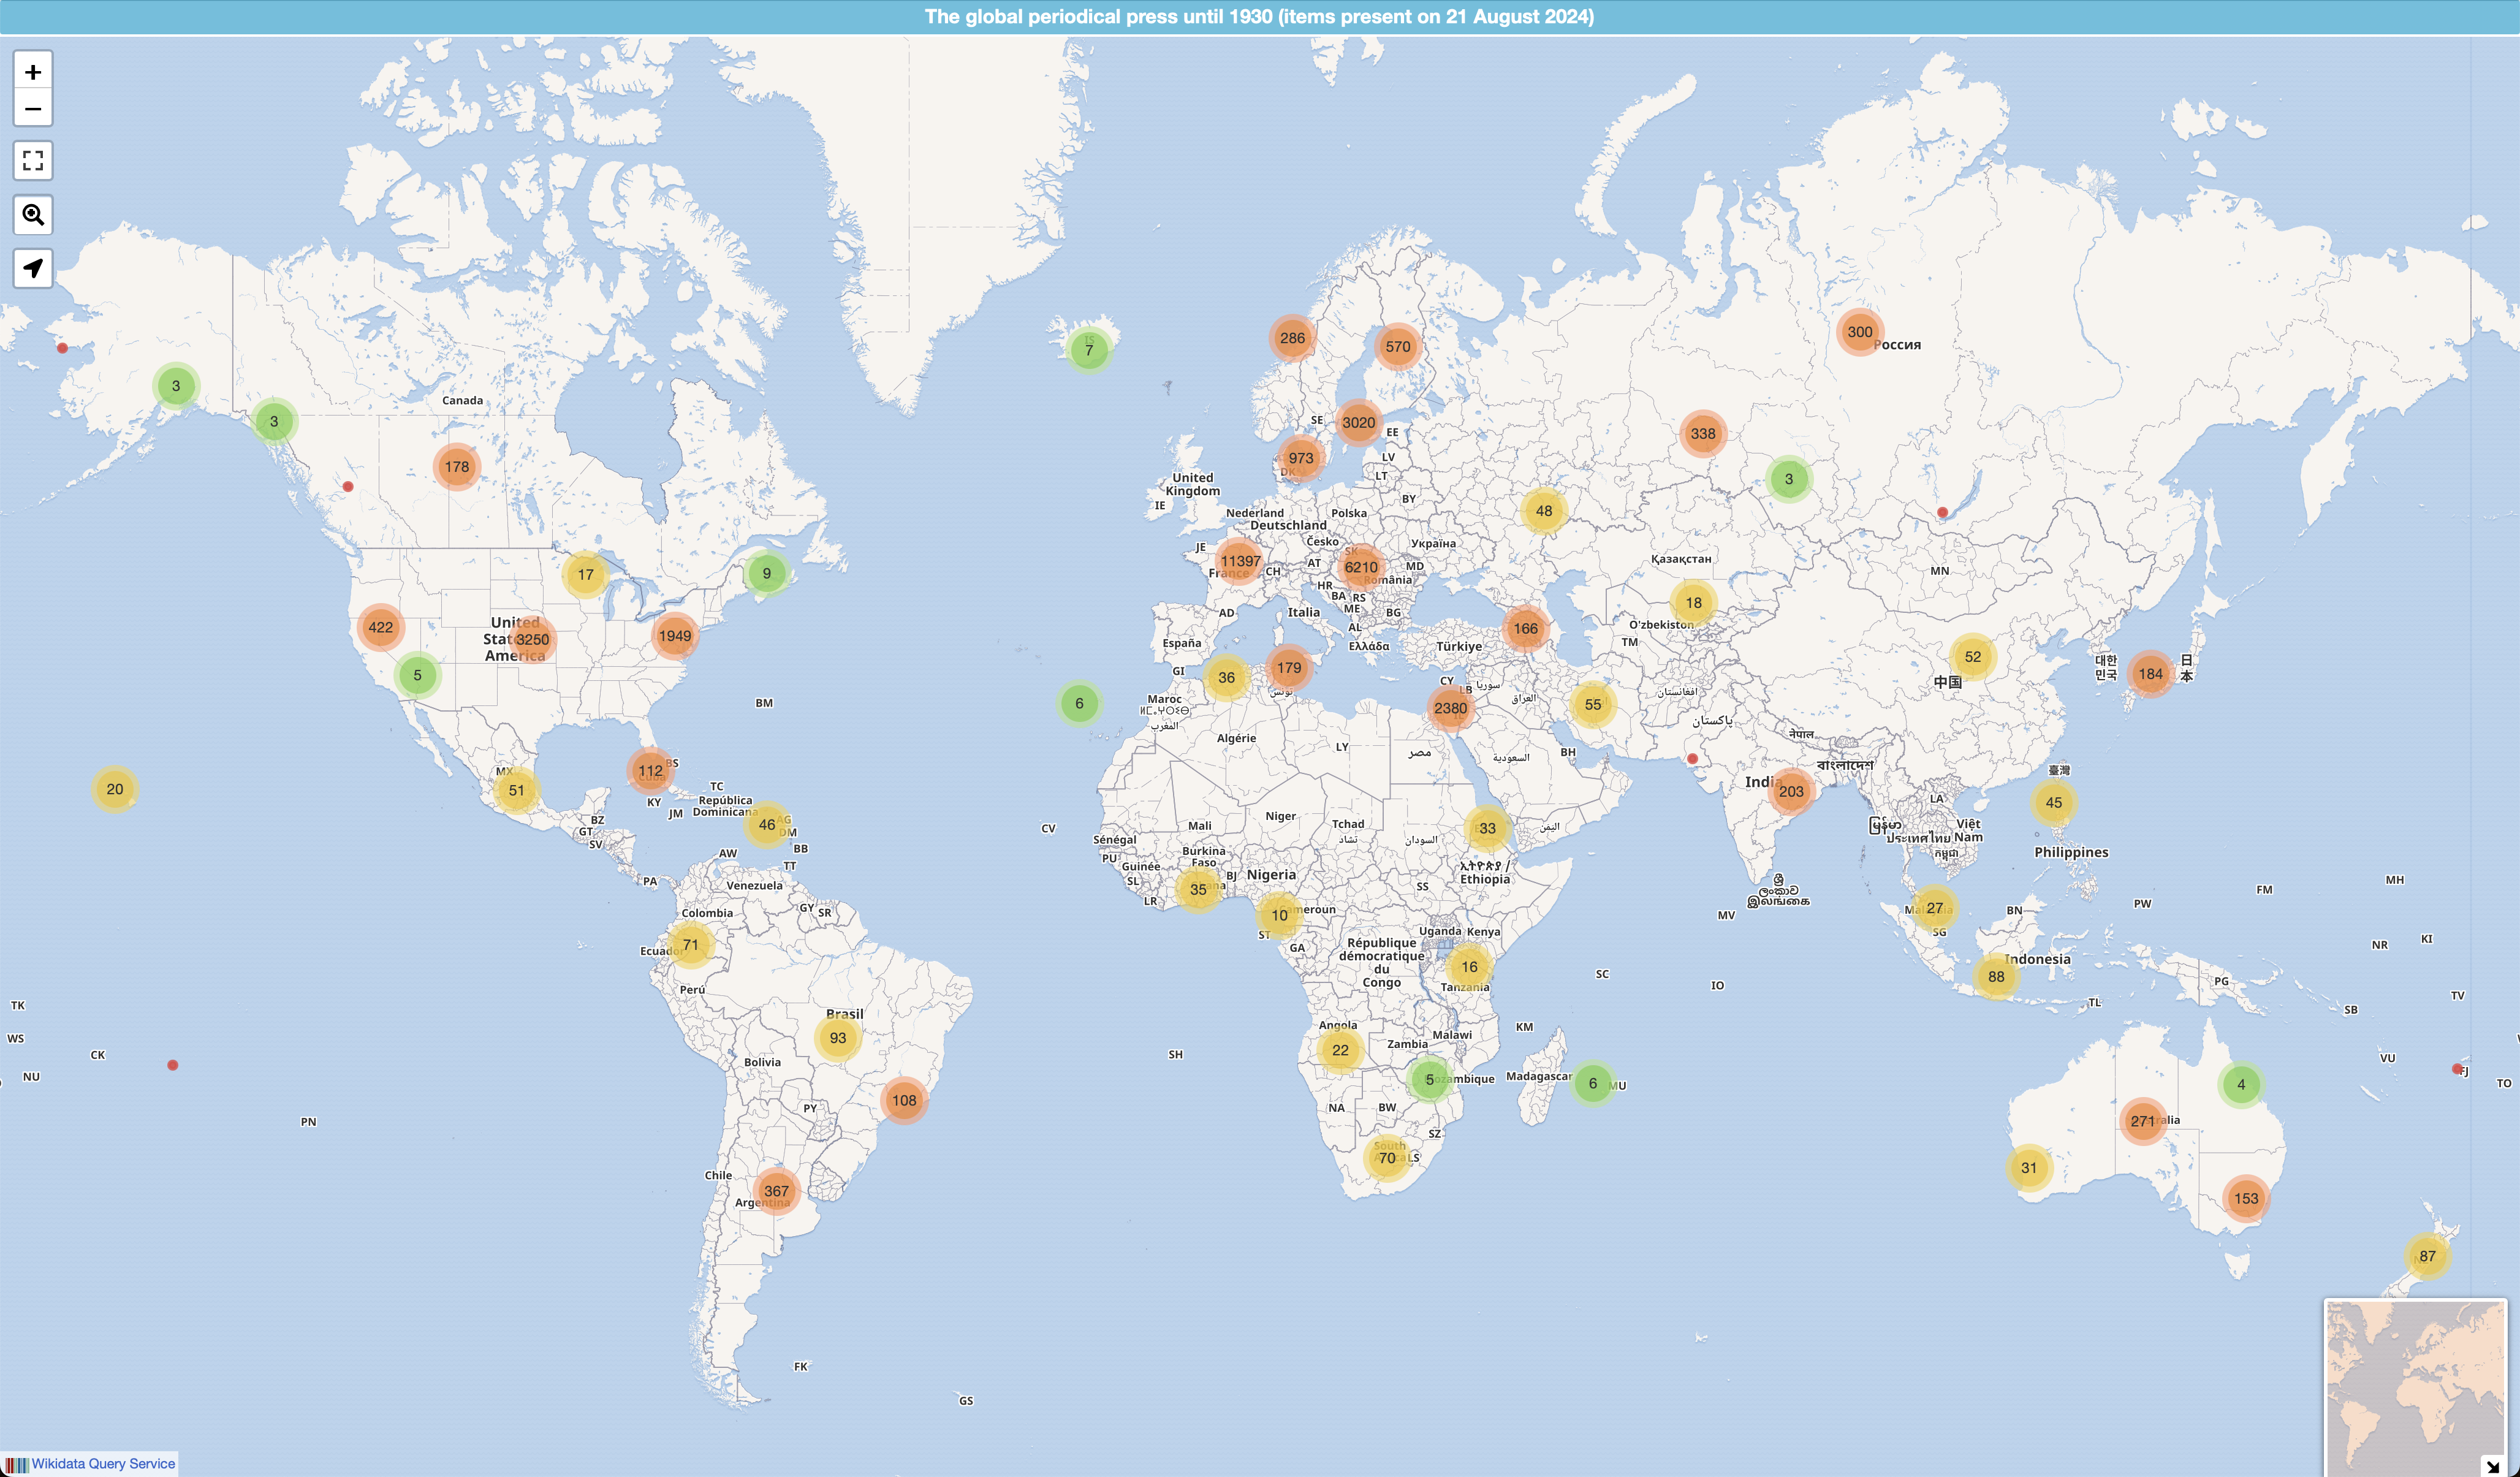Open the 3250 cluster in United States
This screenshot has width=2520, height=1477.
point(532,640)
